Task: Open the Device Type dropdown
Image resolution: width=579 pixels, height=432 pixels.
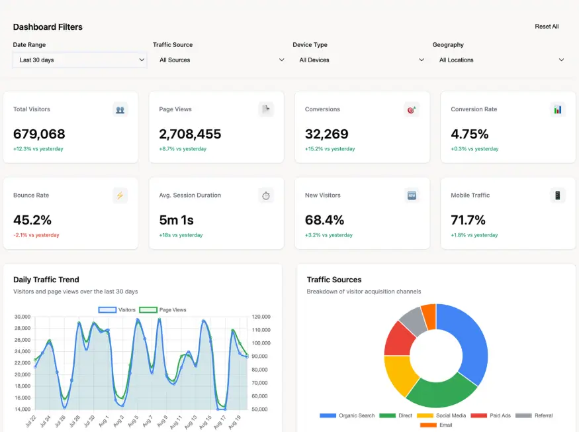Action: [361, 60]
